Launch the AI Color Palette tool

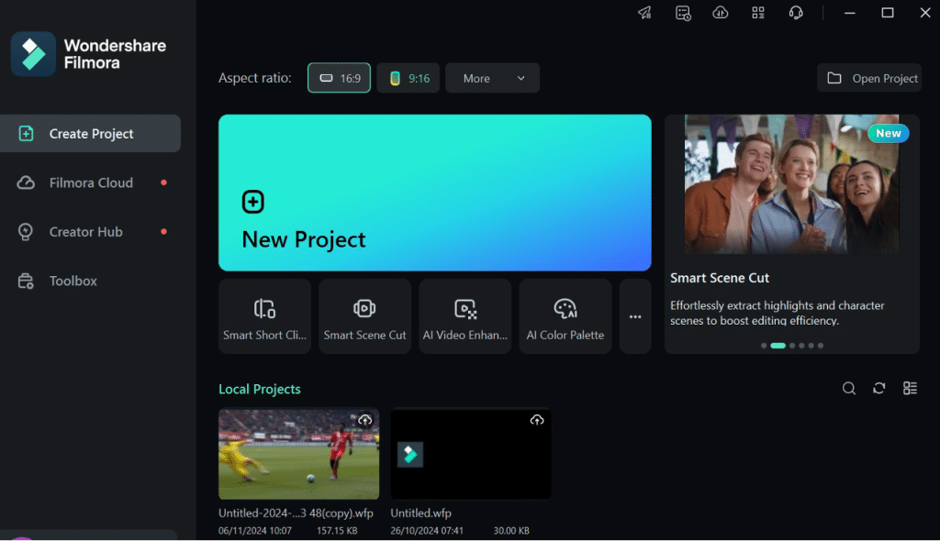[565, 316]
